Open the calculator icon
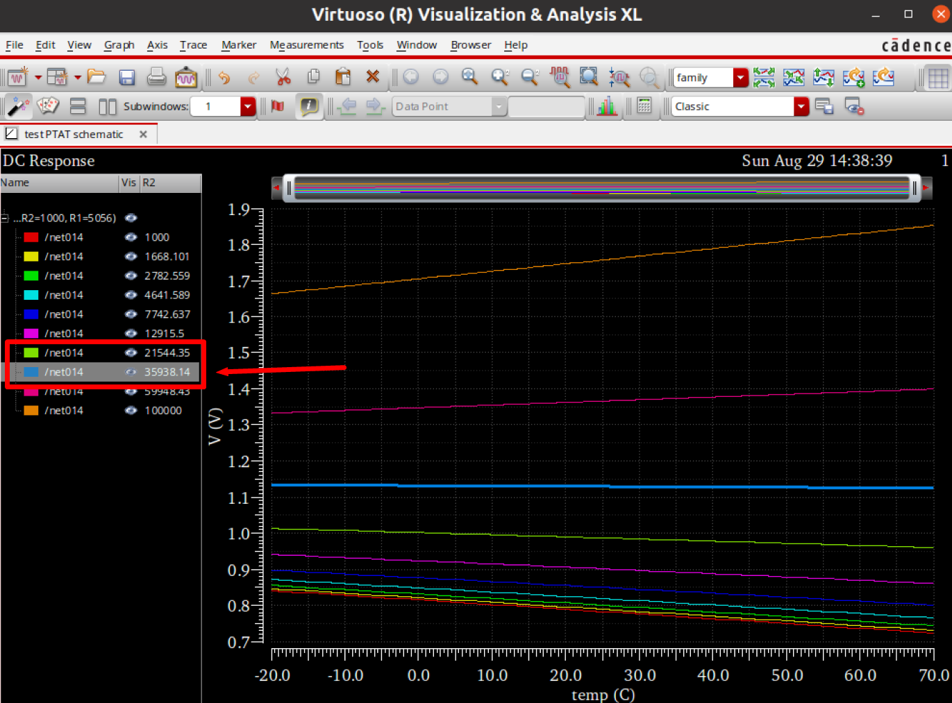This screenshot has width=952, height=703. [644, 106]
